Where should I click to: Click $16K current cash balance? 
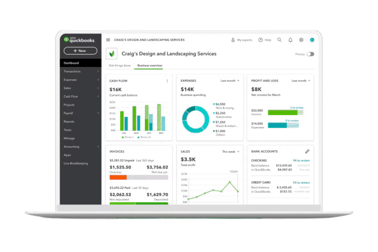116,90
